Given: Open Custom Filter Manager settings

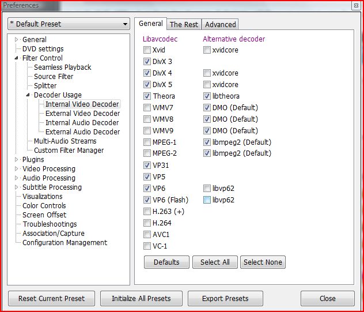Looking at the screenshot, I should pos(69,151).
